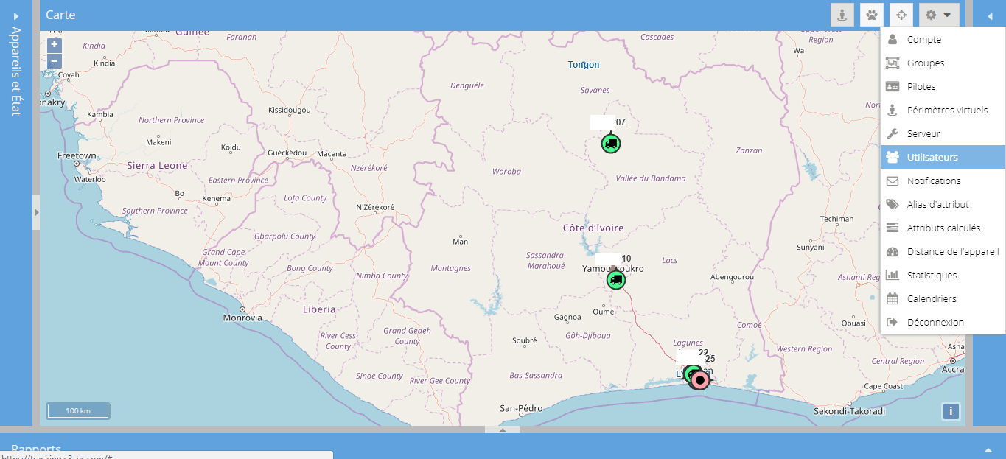
Task: Zoom in with the plus button
Action: [54, 44]
